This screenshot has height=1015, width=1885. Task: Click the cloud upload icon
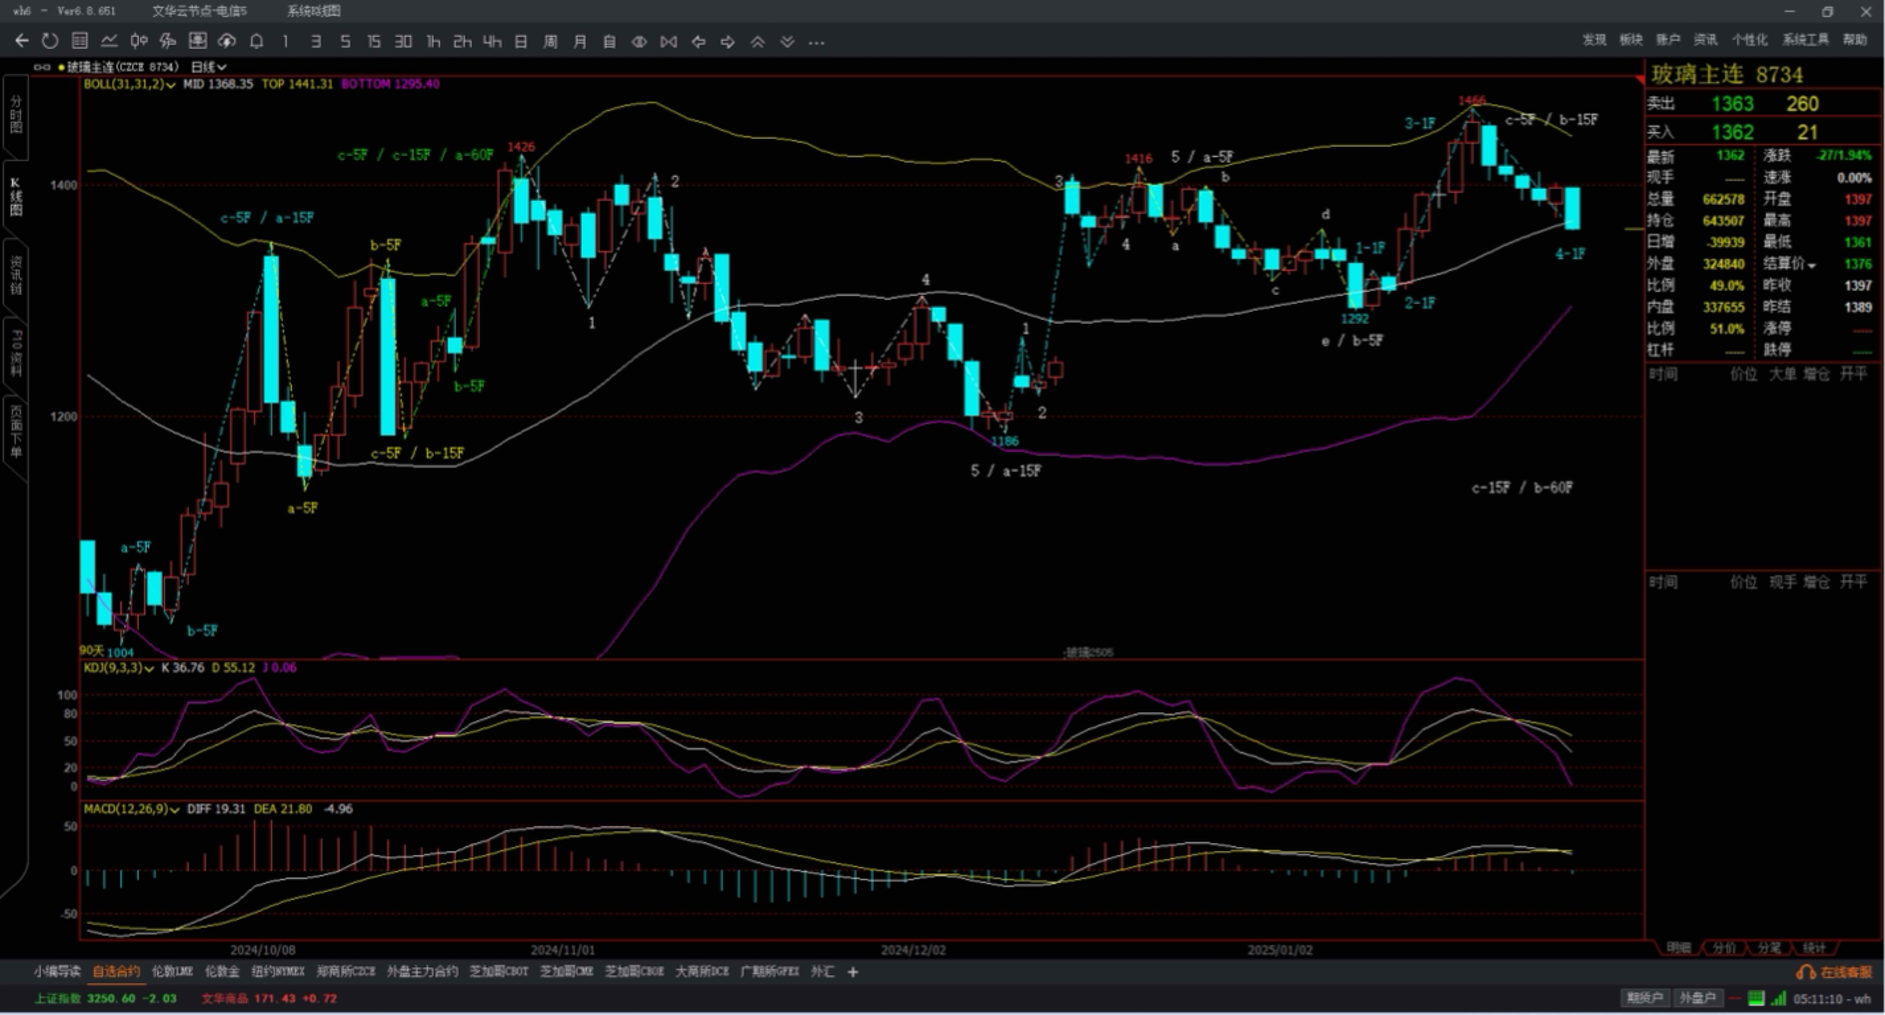(x=227, y=42)
